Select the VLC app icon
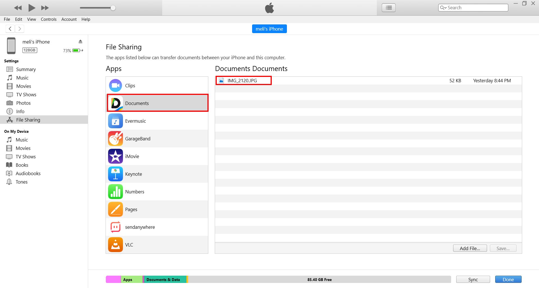Screen dimensions: 539x288 [115, 245]
